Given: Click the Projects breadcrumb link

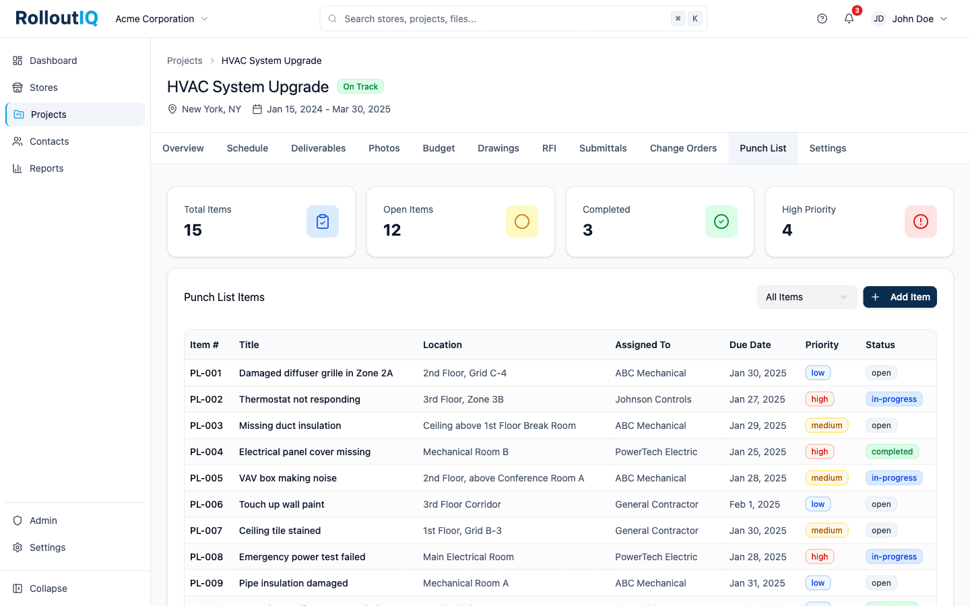Looking at the screenshot, I should (185, 61).
